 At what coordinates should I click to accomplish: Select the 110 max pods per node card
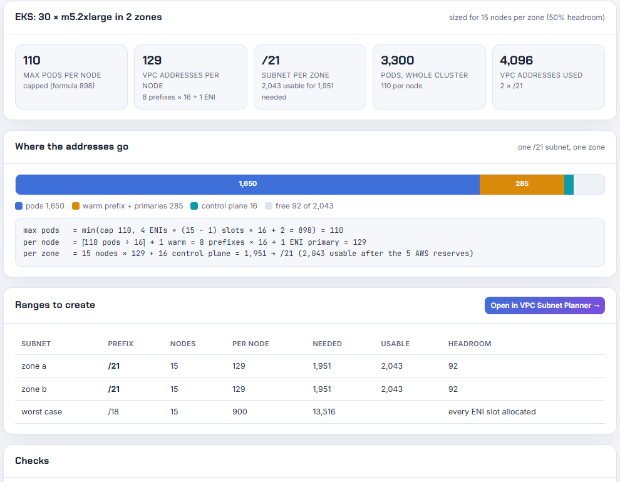pos(71,77)
